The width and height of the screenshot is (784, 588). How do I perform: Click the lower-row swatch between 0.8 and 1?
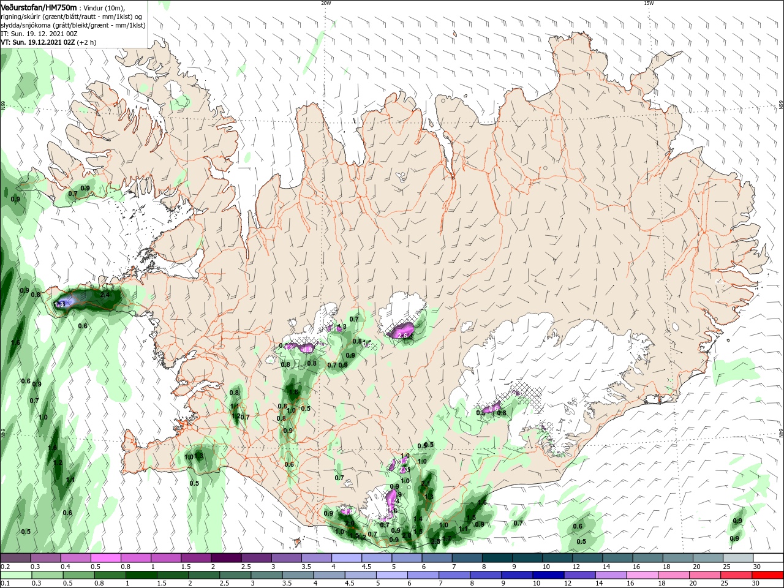(109, 575)
